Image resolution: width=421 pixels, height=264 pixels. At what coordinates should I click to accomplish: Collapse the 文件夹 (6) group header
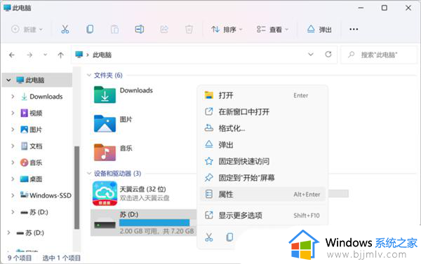click(x=89, y=76)
